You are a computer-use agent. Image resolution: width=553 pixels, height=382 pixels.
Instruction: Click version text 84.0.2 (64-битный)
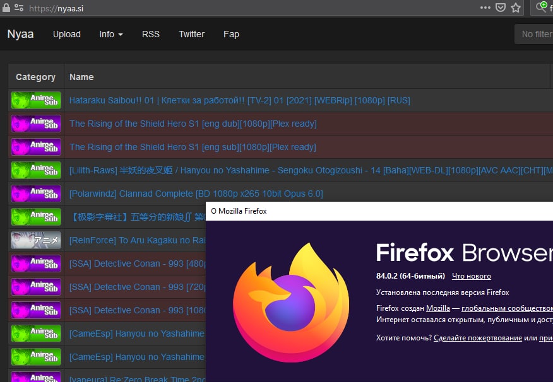coord(410,275)
